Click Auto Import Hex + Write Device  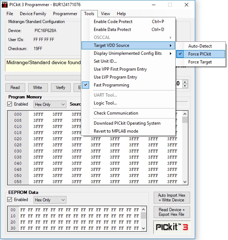point(172,197)
